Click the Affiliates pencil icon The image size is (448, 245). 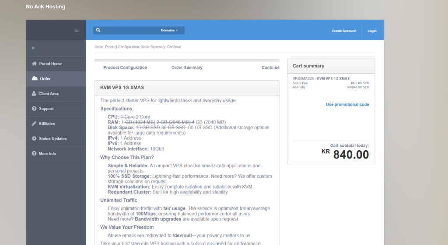[x=34, y=124]
